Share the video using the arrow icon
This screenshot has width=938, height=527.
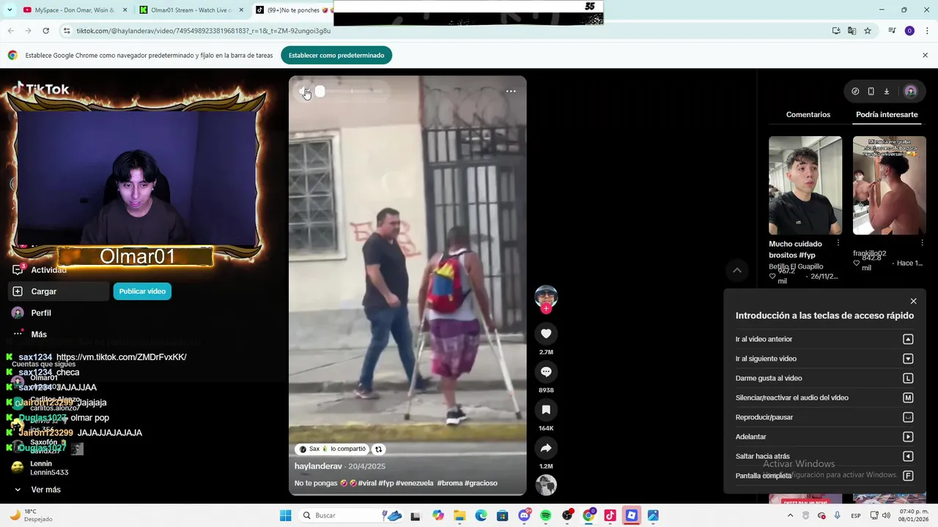coord(546,448)
